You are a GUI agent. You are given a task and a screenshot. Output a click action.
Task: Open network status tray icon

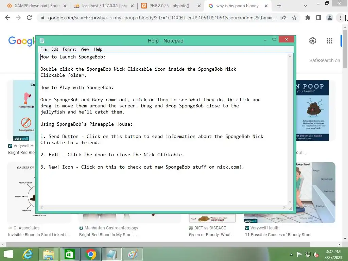click(x=308, y=254)
